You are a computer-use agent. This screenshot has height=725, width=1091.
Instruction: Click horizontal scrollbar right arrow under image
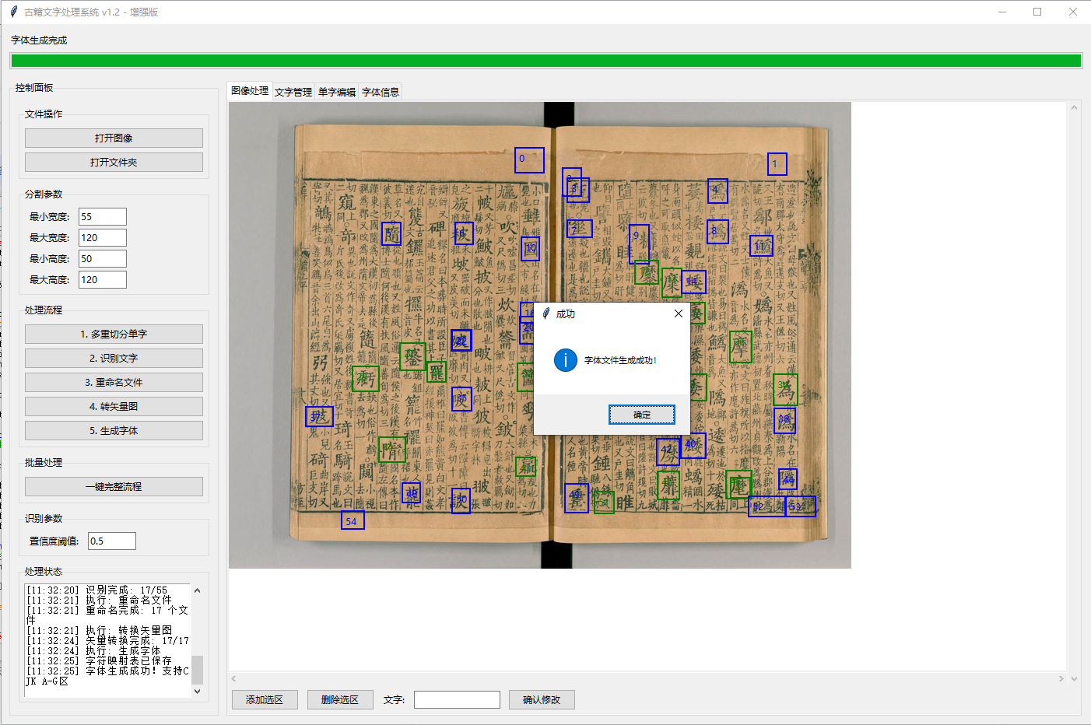tap(1061, 678)
